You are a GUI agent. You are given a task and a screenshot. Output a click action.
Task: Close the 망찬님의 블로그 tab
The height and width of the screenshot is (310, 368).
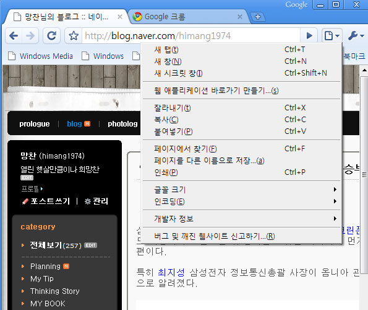pos(120,17)
